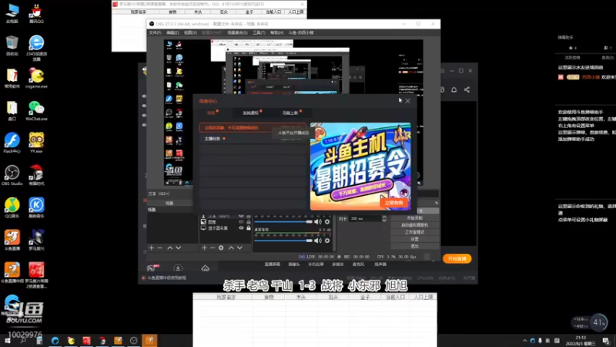Image resolution: width=616 pixels, height=347 pixels.
Task: Open the 腾讯QQ desktop icon
Action: point(36,13)
